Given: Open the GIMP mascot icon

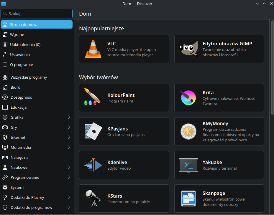Looking at the screenshot, I should (188, 49).
